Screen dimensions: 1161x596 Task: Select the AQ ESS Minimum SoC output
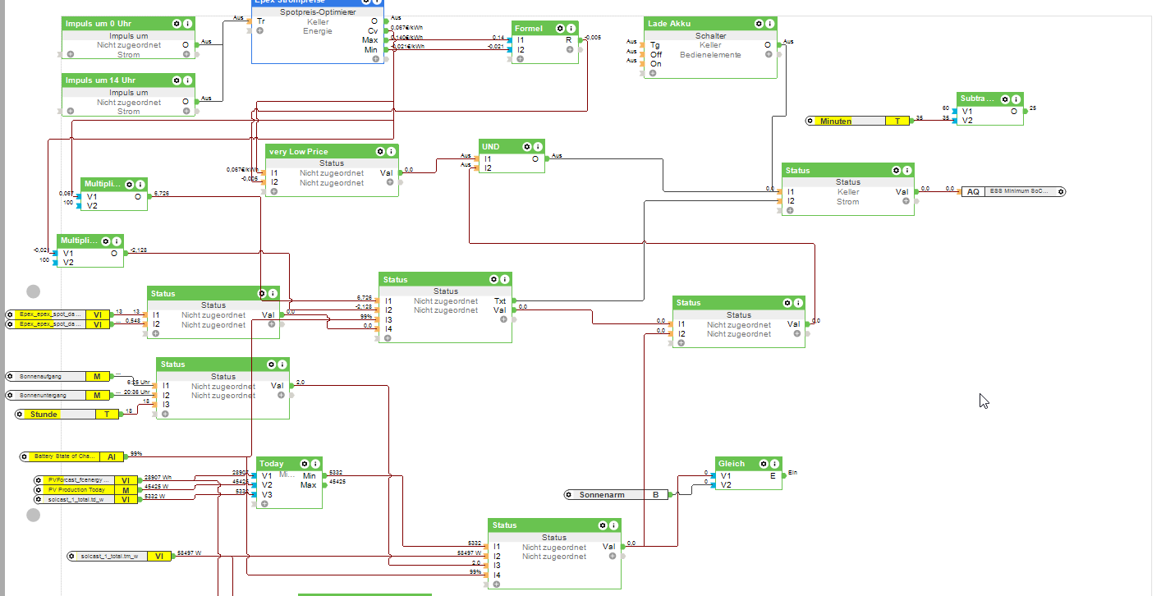(1014, 191)
